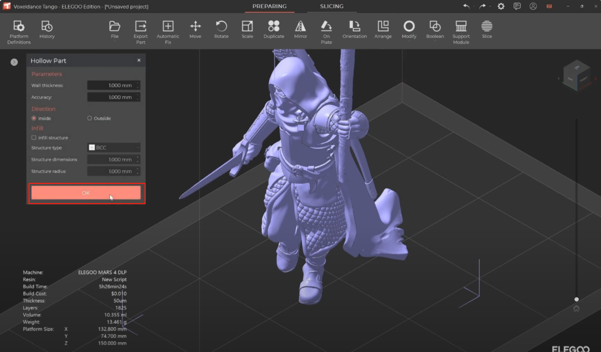The image size is (601, 352).
Task: Open the Boolean tool dropdown
Action: (x=435, y=29)
